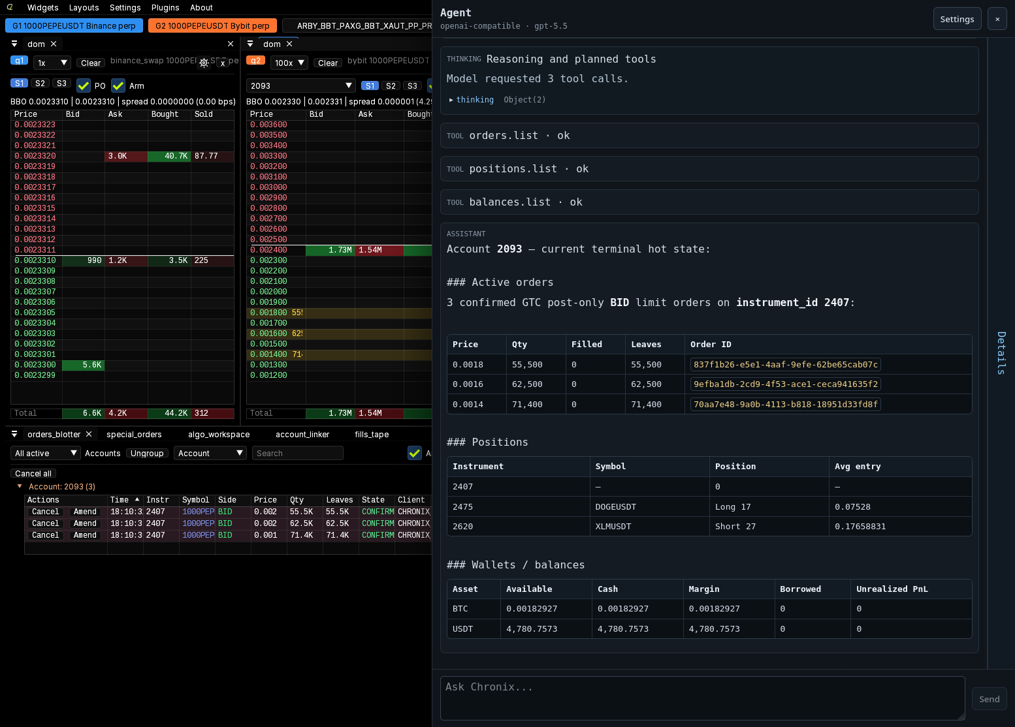Open the right dom panel menu arrow icon
This screenshot has height=727, width=1015.
click(x=250, y=44)
